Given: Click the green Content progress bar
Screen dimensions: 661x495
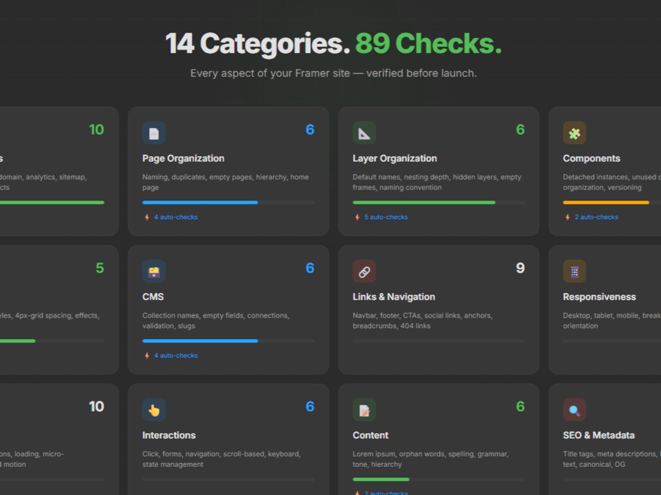Looking at the screenshot, I should tap(381, 479).
